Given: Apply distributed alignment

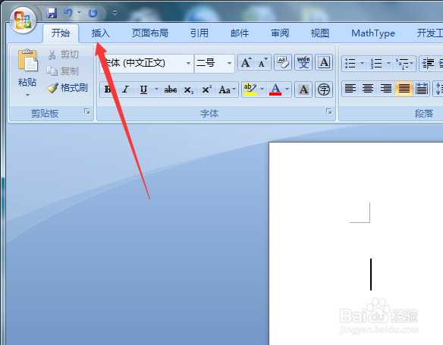Looking at the screenshot, I should coord(422,89).
